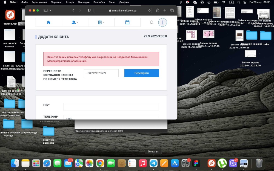Screen dimensions: 274x171
Task: Expand the clients menu dropdown in CRM
Action: [x=75, y=22]
